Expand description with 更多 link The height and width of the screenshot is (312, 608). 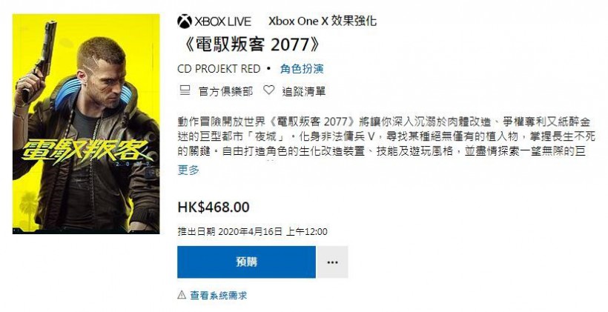188,170
